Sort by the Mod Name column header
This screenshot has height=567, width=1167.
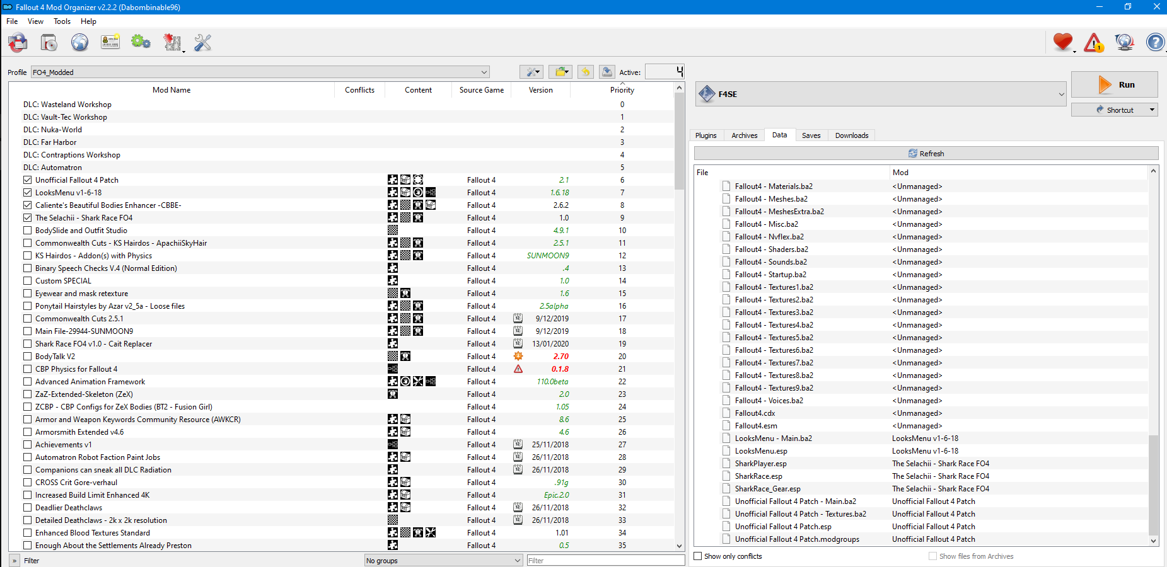click(x=171, y=90)
